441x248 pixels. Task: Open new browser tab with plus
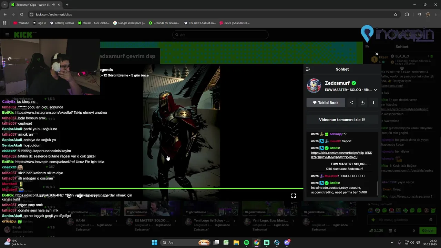coord(67,5)
